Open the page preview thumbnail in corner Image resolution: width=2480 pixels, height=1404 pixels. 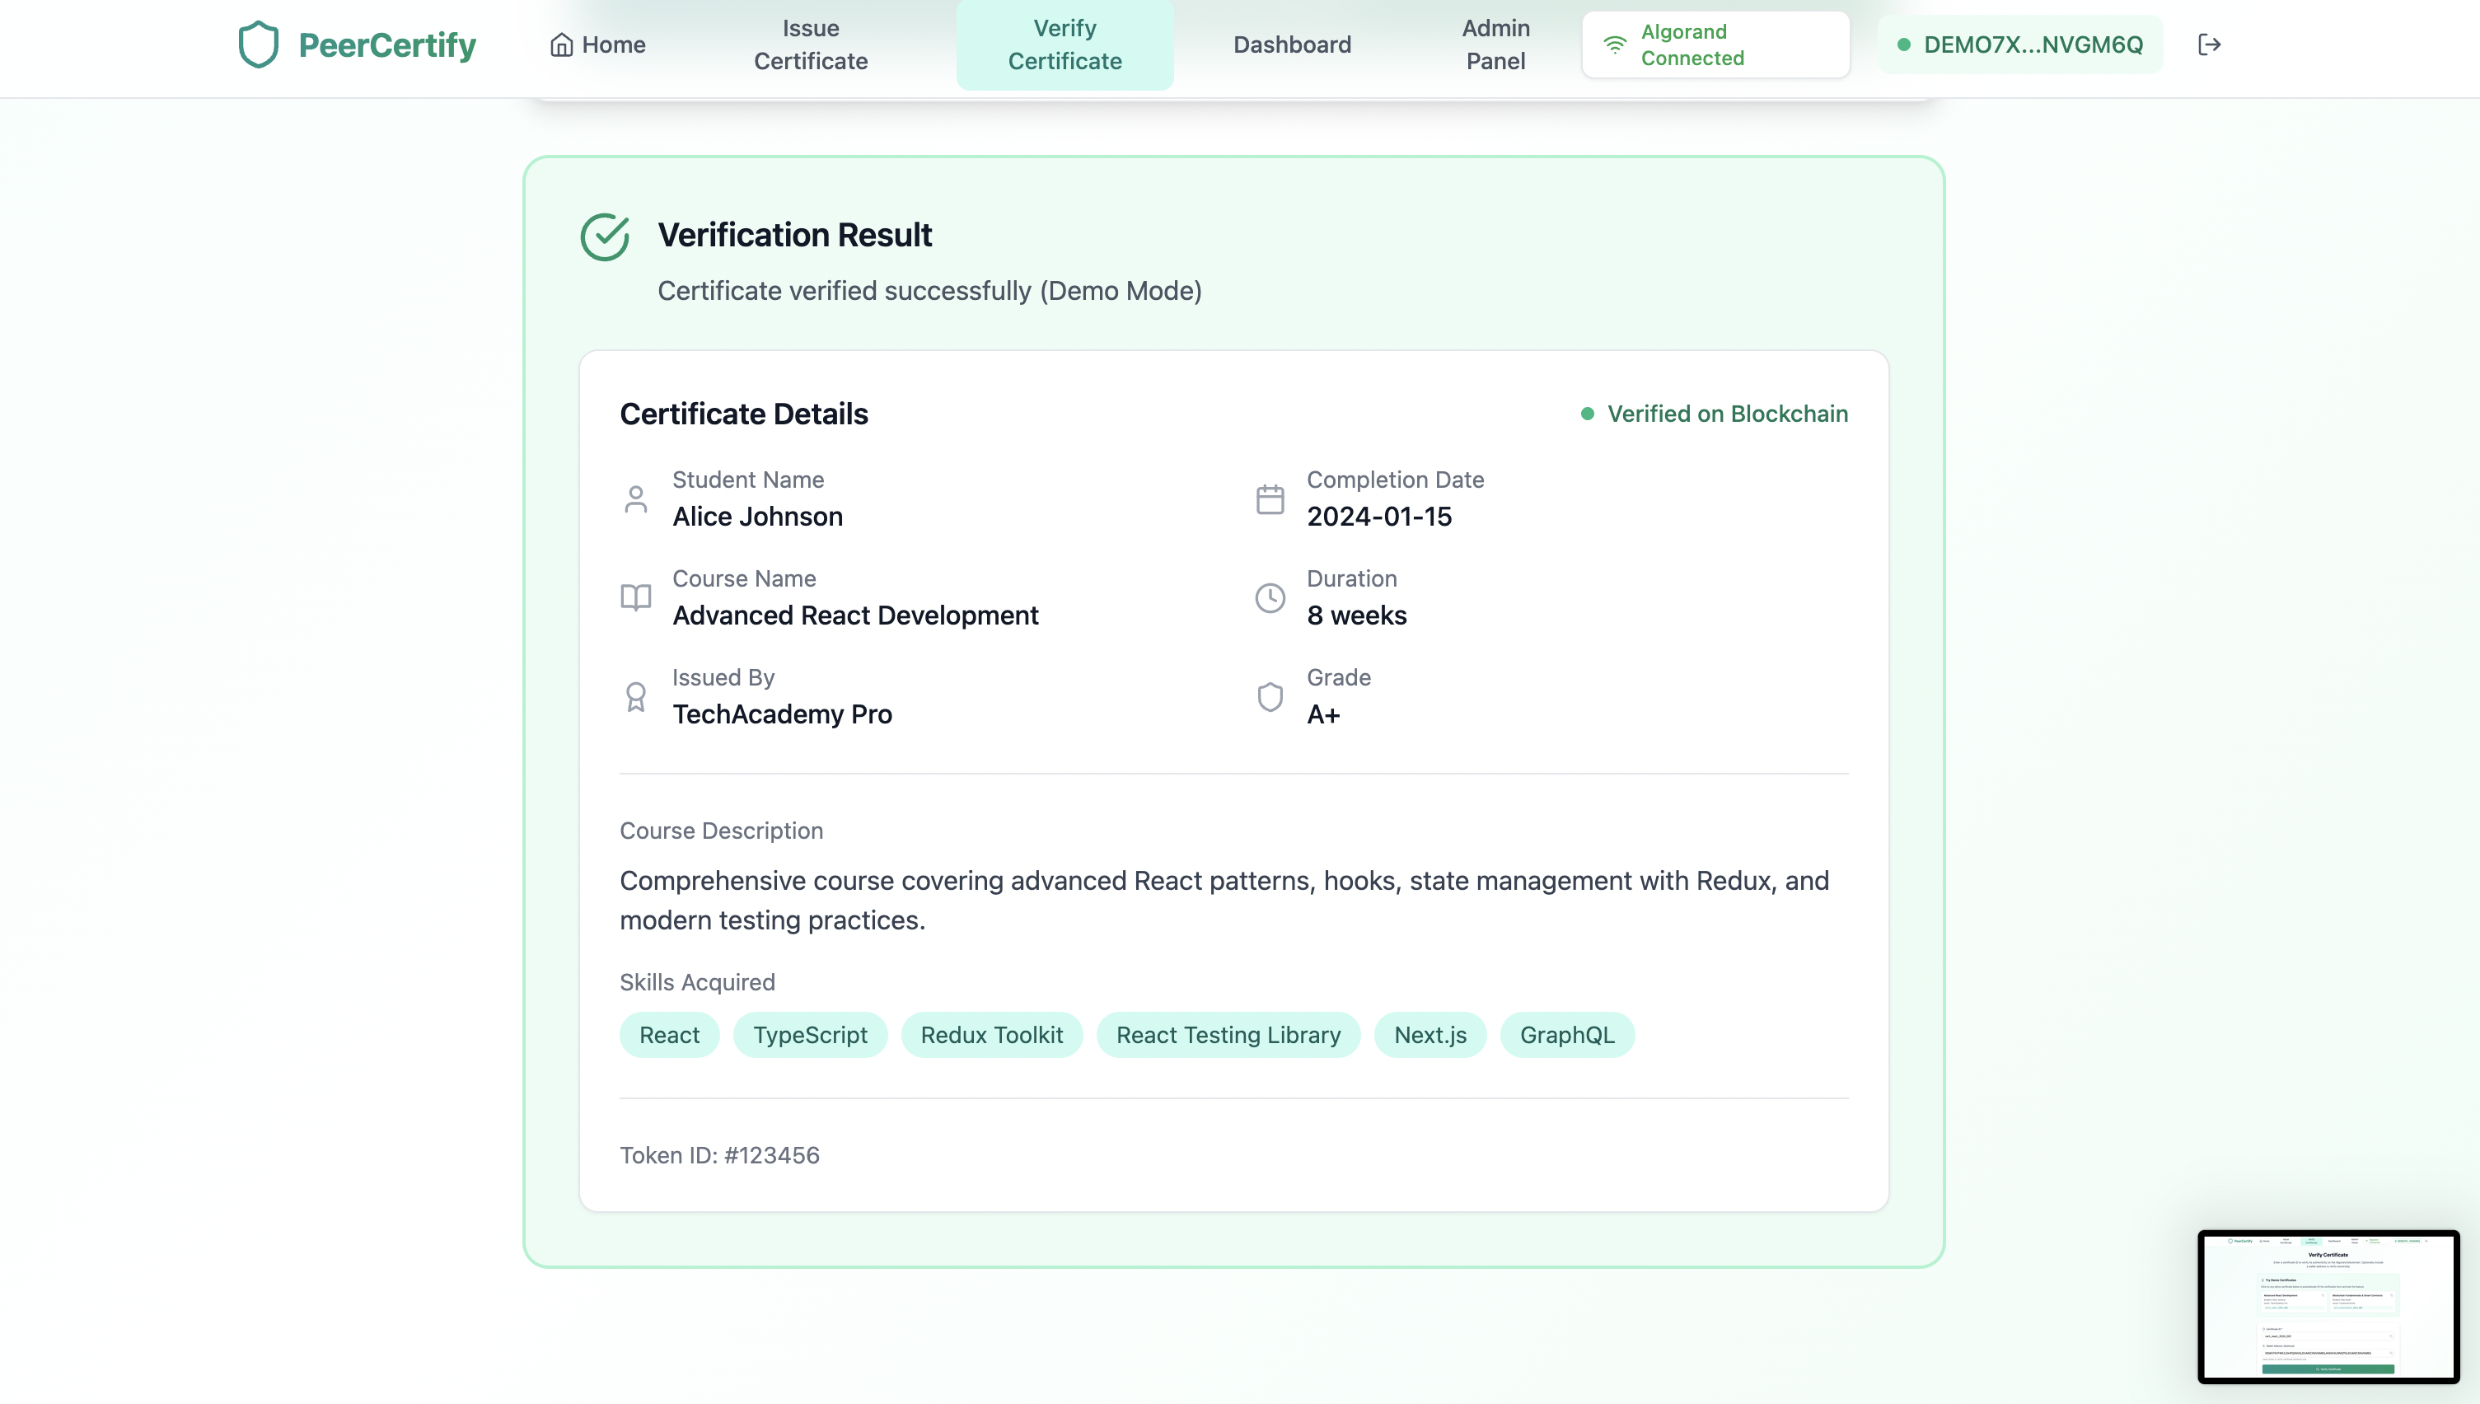coord(2328,1306)
